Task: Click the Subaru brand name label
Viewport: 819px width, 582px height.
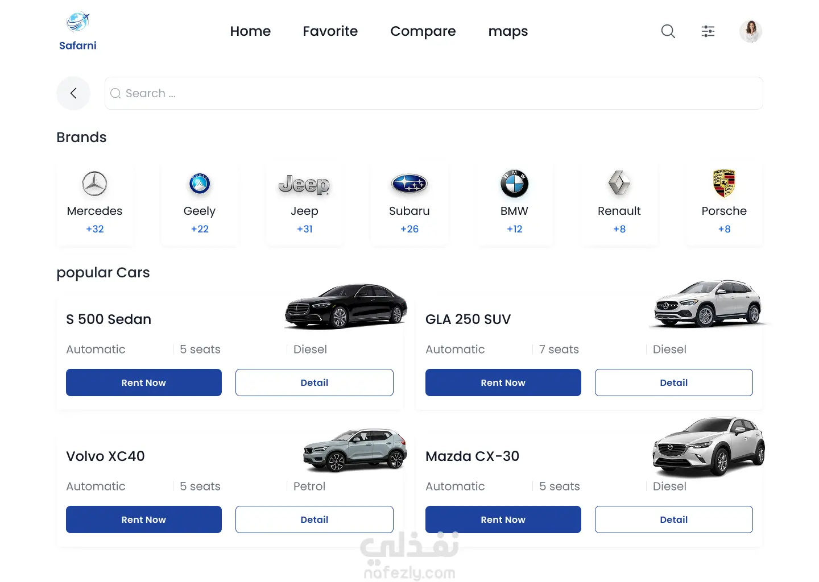Action: 409,211
